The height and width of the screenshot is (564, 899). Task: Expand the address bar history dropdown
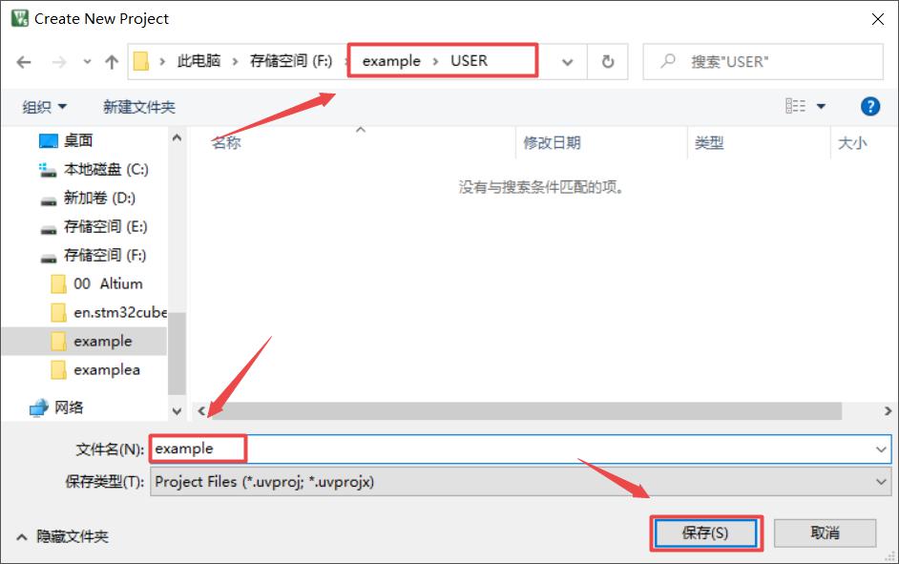point(567,61)
